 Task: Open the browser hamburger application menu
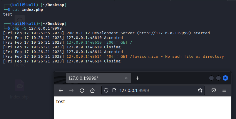[x=224, y=90]
